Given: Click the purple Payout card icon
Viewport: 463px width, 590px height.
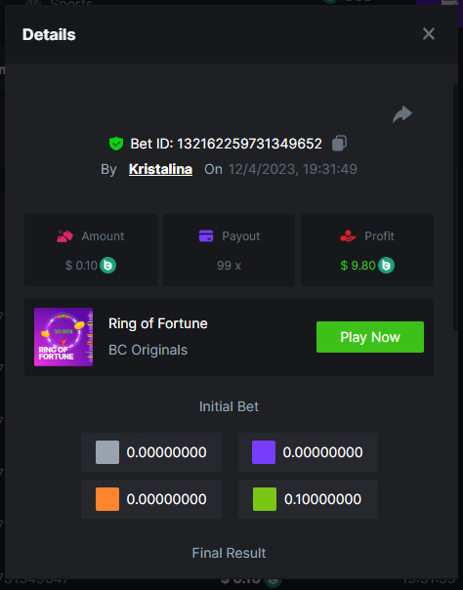Looking at the screenshot, I should click(x=206, y=236).
